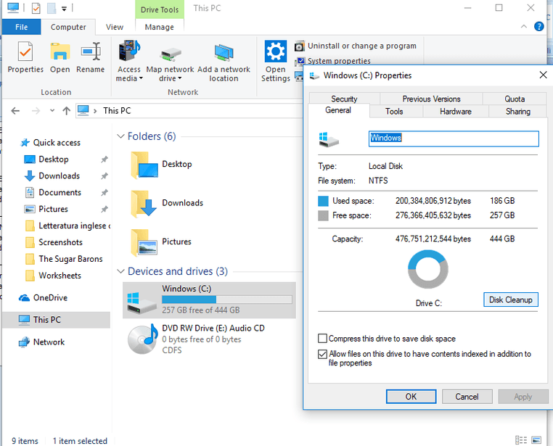Switch to the details view icon
This screenshot has height=446, width=553.
click(521, 440)
